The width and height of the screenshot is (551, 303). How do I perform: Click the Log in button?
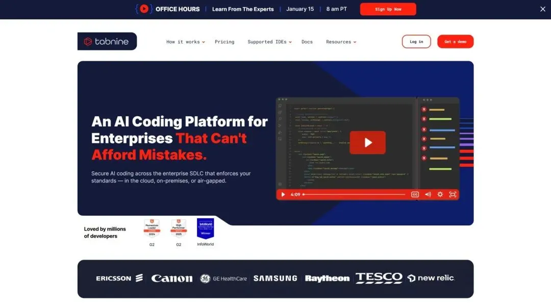tap(416, 41)
